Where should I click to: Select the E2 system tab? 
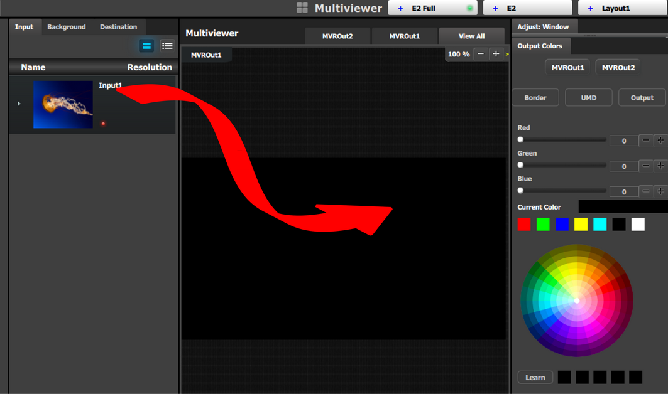(527, 8)
